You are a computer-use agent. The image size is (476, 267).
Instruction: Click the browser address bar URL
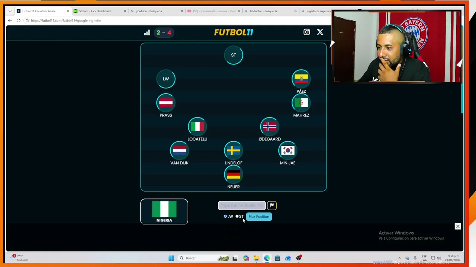(66, 20)
